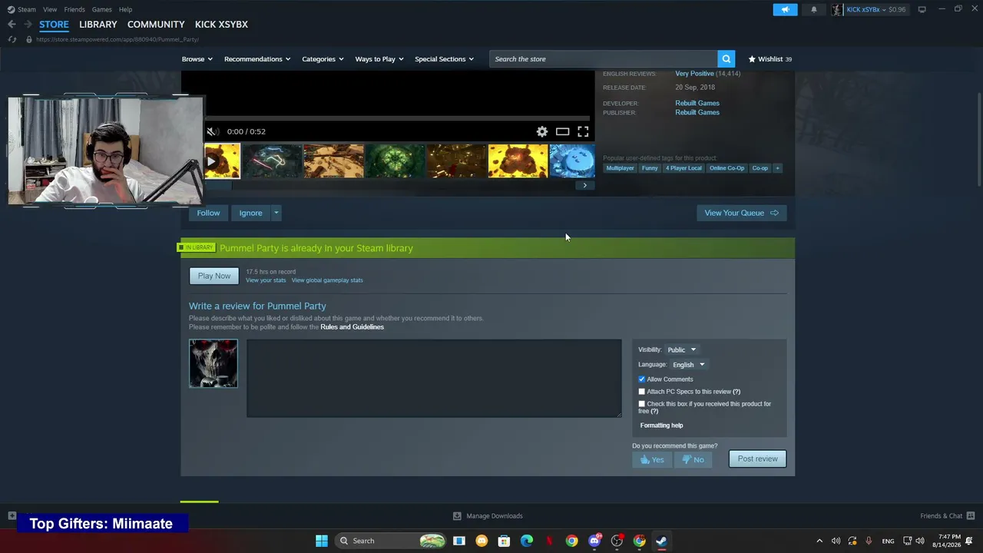Reload the store page
The width and height of the screenshot is (983, 553).
12,39
